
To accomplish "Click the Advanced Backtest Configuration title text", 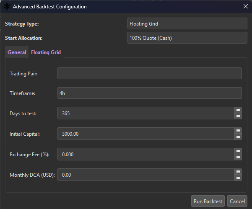I will tap(50, 7).
